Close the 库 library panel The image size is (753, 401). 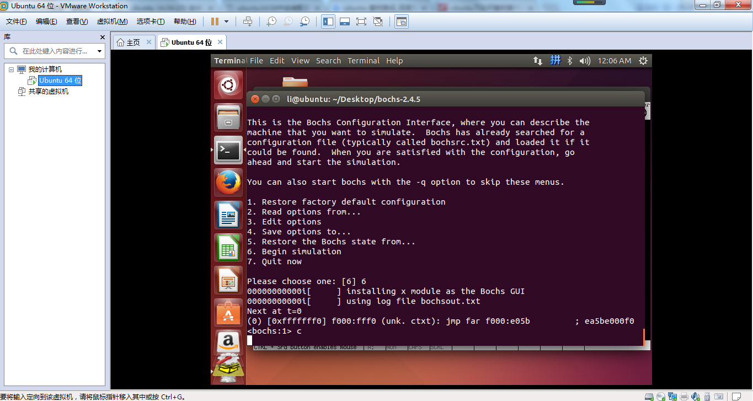tap(102, 37)
